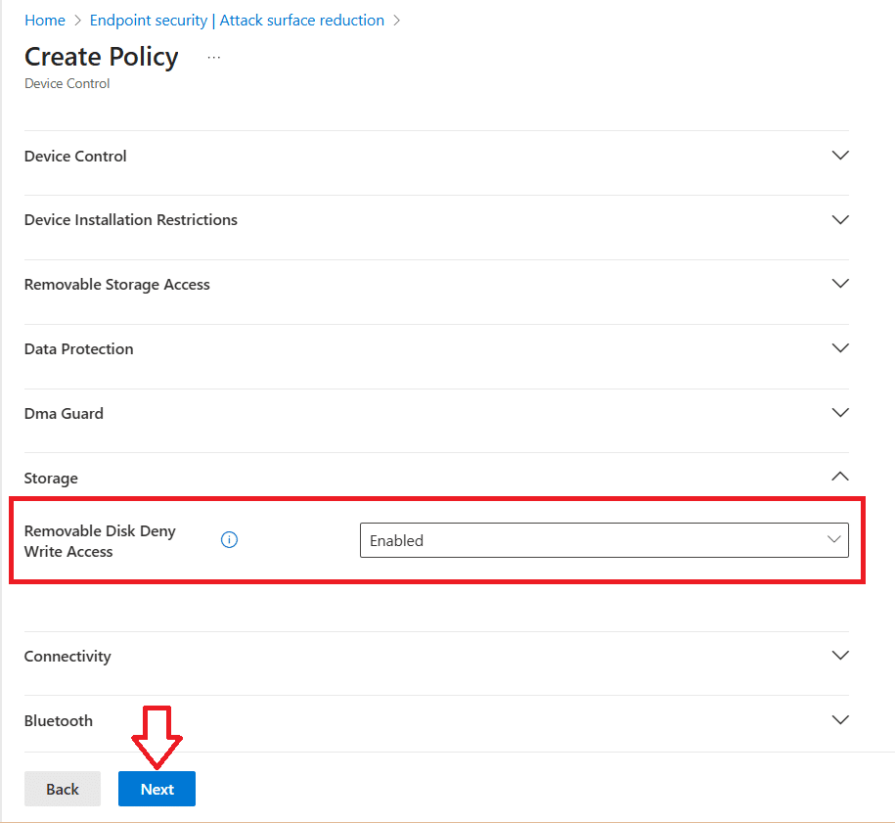The width and height of the screenshot is (895, 823).
Task: Expand Connectivity settings with the chevron
Action: 839,656
